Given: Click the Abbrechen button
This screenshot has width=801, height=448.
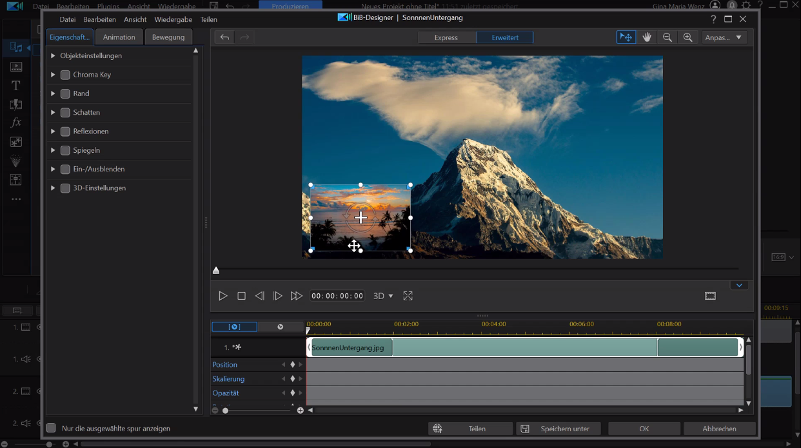Looking at the screenshot, I should [719, 429].
